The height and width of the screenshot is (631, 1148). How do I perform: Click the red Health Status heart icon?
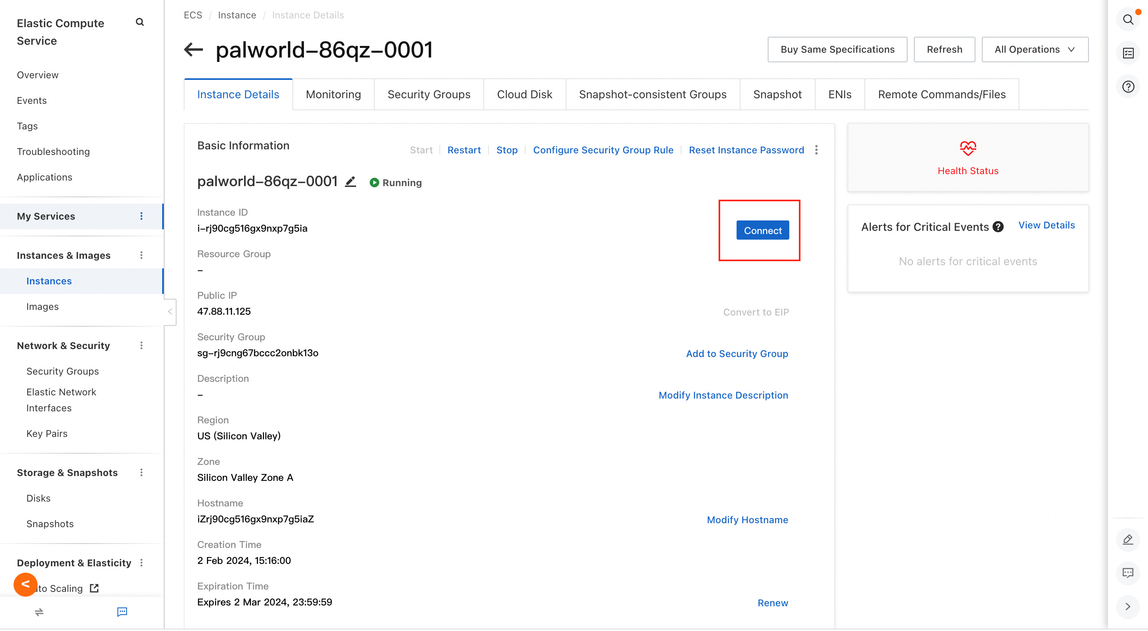967,148
